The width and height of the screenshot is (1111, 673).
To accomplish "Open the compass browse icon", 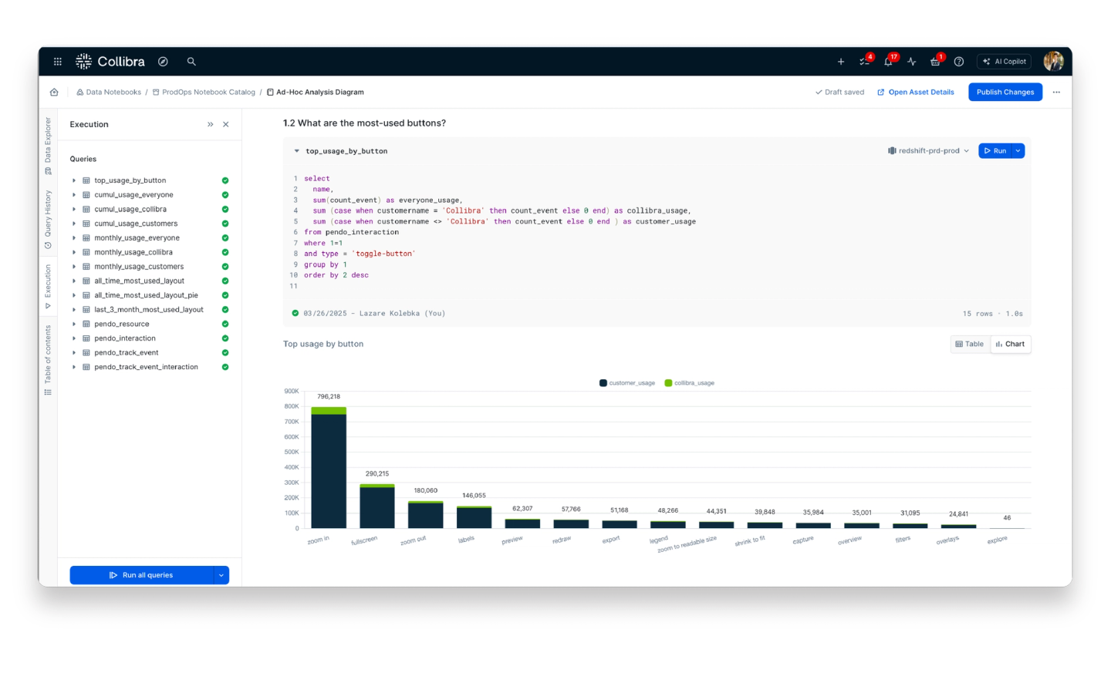I will coord(163,62).
